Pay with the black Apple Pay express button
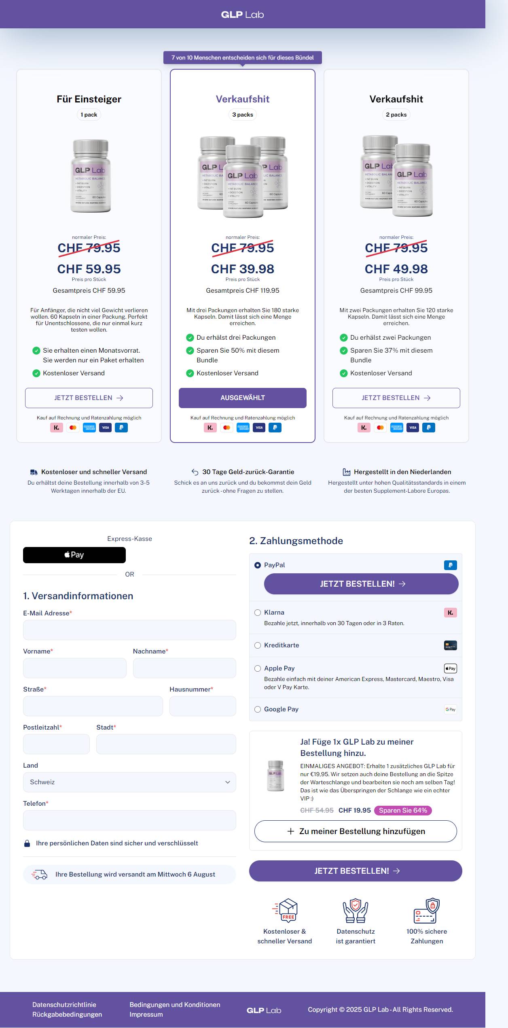508x1028 pixels. (x=74, y=555)
